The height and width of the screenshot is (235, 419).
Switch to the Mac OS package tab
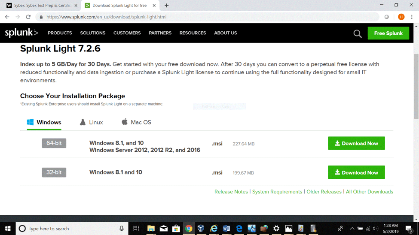pyautogui.click(x=136, y=123)
